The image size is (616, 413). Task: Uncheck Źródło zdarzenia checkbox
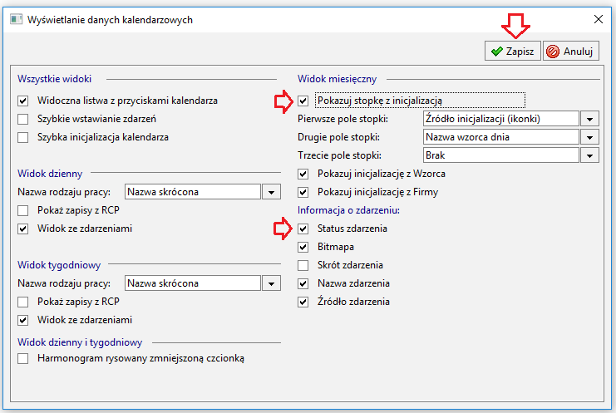tap(303, 302)
